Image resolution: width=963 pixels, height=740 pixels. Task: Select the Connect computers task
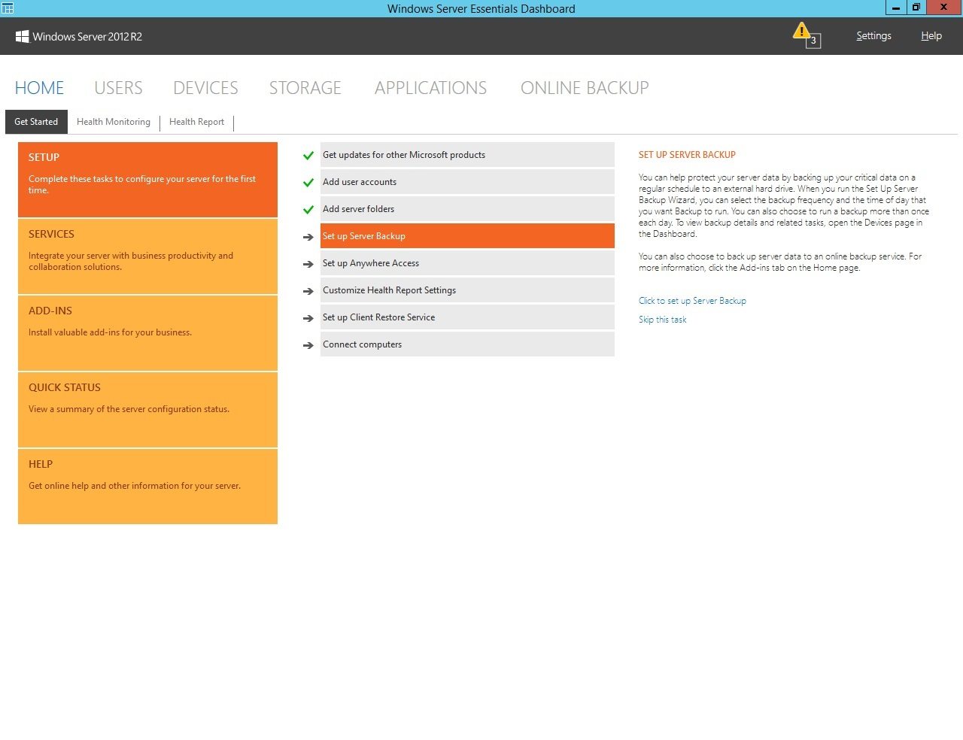(467, 344)
